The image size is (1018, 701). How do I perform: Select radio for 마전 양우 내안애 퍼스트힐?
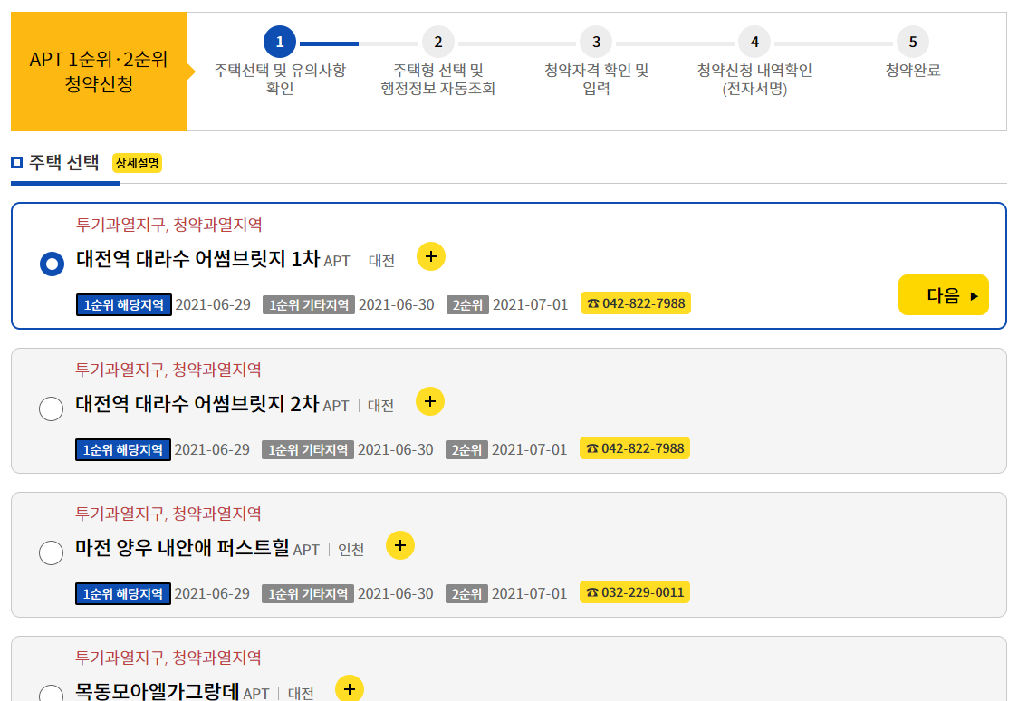52,553
